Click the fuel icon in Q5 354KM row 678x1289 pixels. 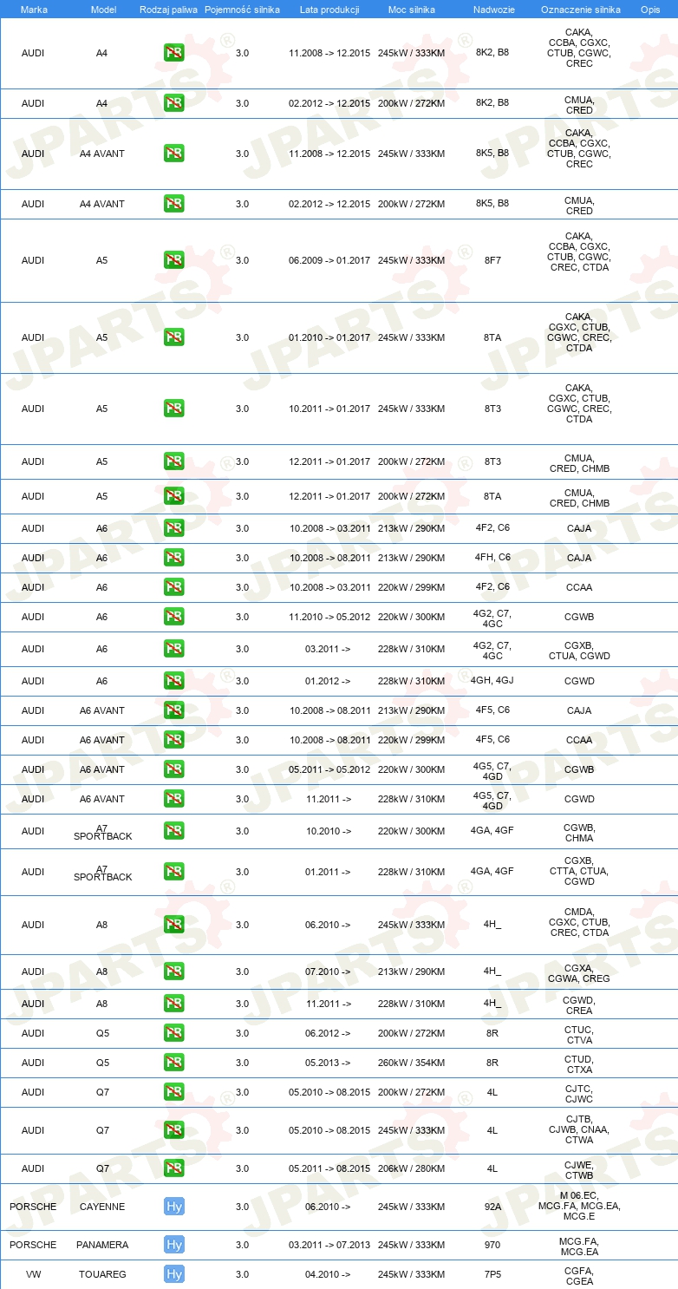coord(174,1063)
